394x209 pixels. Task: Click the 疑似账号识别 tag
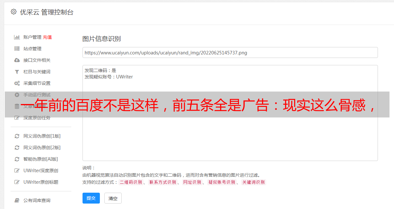(222, 182)
